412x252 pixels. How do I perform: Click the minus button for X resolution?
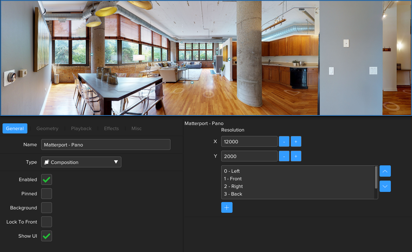(x=284, y=141)
